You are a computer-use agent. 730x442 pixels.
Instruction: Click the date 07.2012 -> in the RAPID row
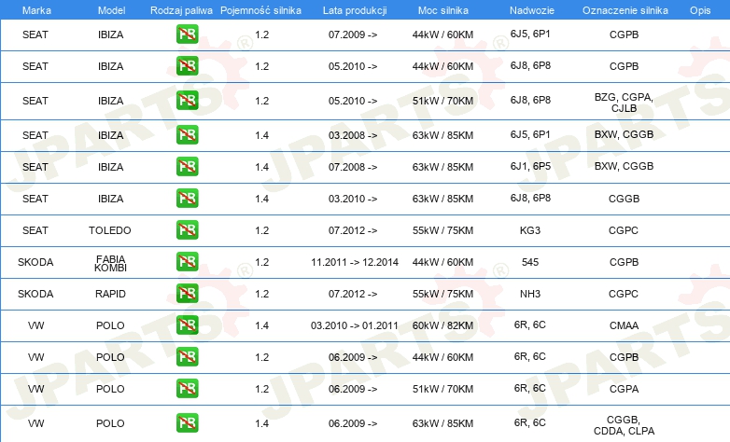[x=353, y=294]
